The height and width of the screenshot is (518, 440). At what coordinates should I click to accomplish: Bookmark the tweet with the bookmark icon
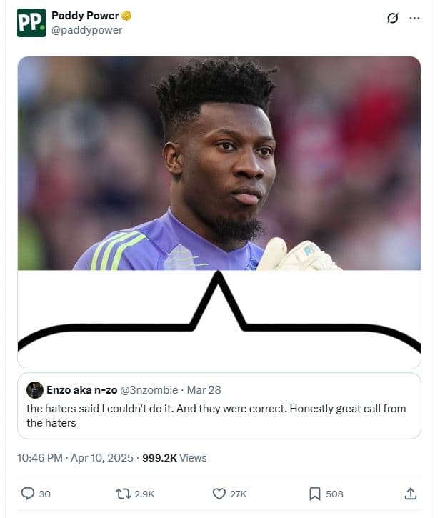point(315,494)
